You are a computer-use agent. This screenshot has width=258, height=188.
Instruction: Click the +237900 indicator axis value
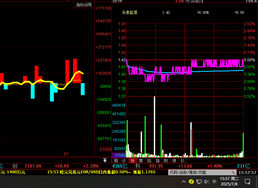click(103, 60)
